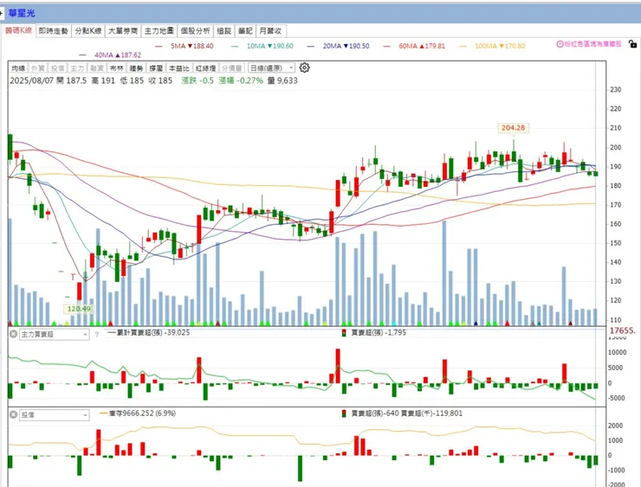
Task: Click the 120.49 low price label
Action: tap(79, 309)
